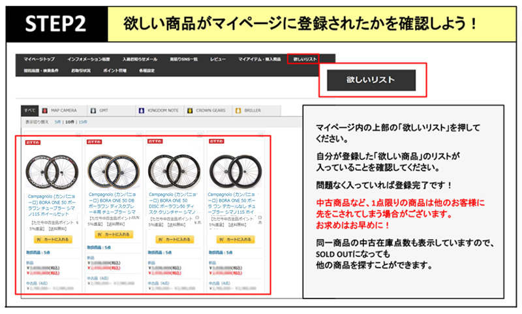Open 各種設定 settings menu item

[146, 71]
